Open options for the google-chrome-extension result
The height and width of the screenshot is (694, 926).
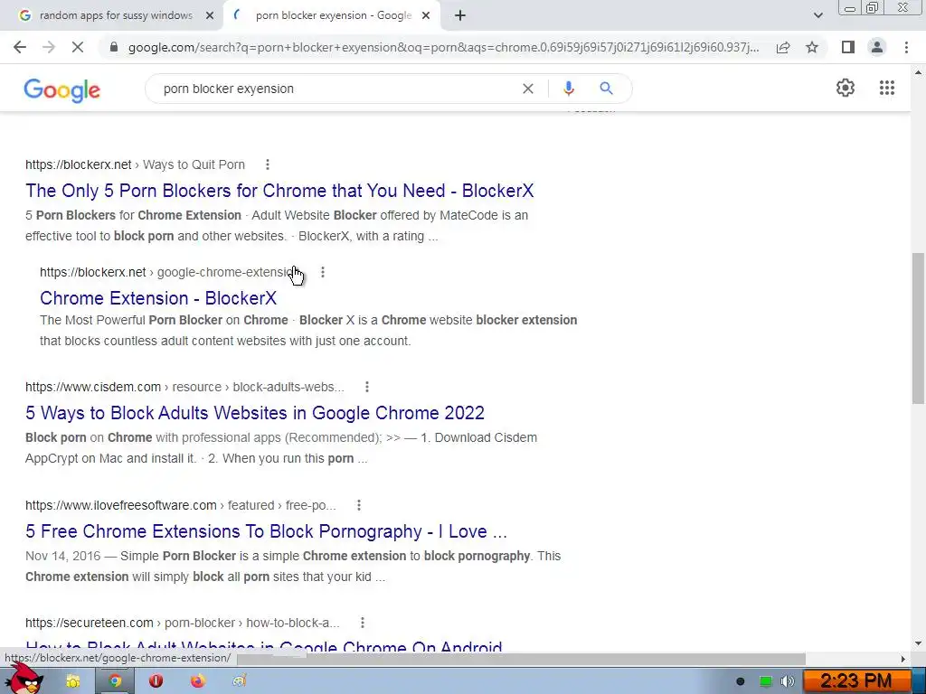(323, 272)
